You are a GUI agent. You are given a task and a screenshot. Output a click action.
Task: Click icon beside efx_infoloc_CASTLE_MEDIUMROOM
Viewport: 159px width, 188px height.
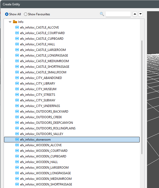17,61
